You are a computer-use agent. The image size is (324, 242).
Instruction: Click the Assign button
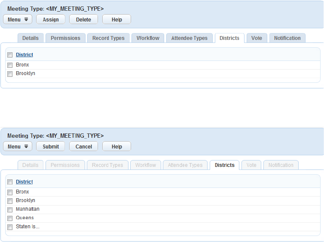pyautogui.click(x=51, y=19)
